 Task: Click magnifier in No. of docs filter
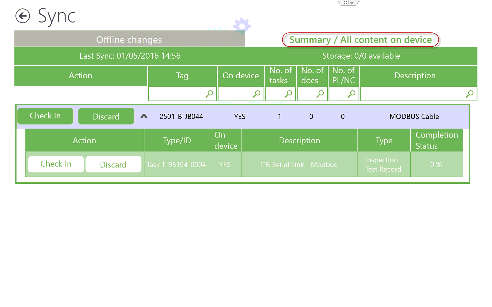320,94
